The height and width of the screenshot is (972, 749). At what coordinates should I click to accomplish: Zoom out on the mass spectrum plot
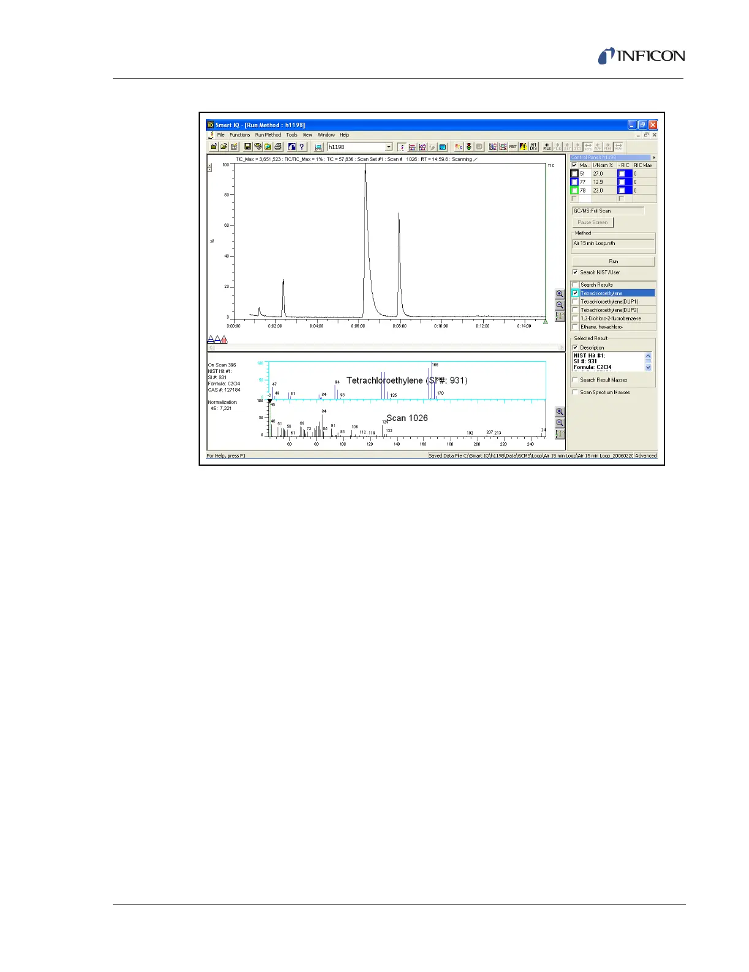(x=560, y=423)
